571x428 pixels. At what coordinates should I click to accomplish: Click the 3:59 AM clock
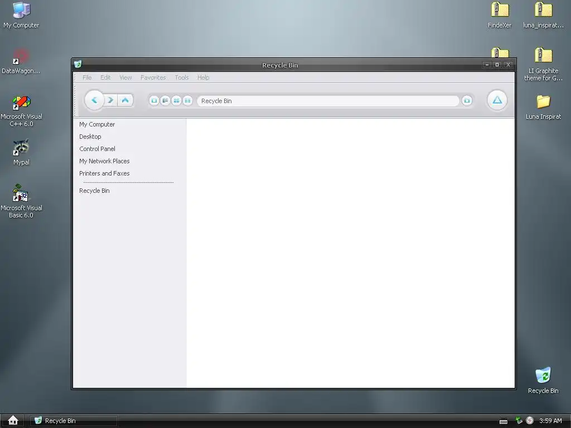click(x=550, y=421)
